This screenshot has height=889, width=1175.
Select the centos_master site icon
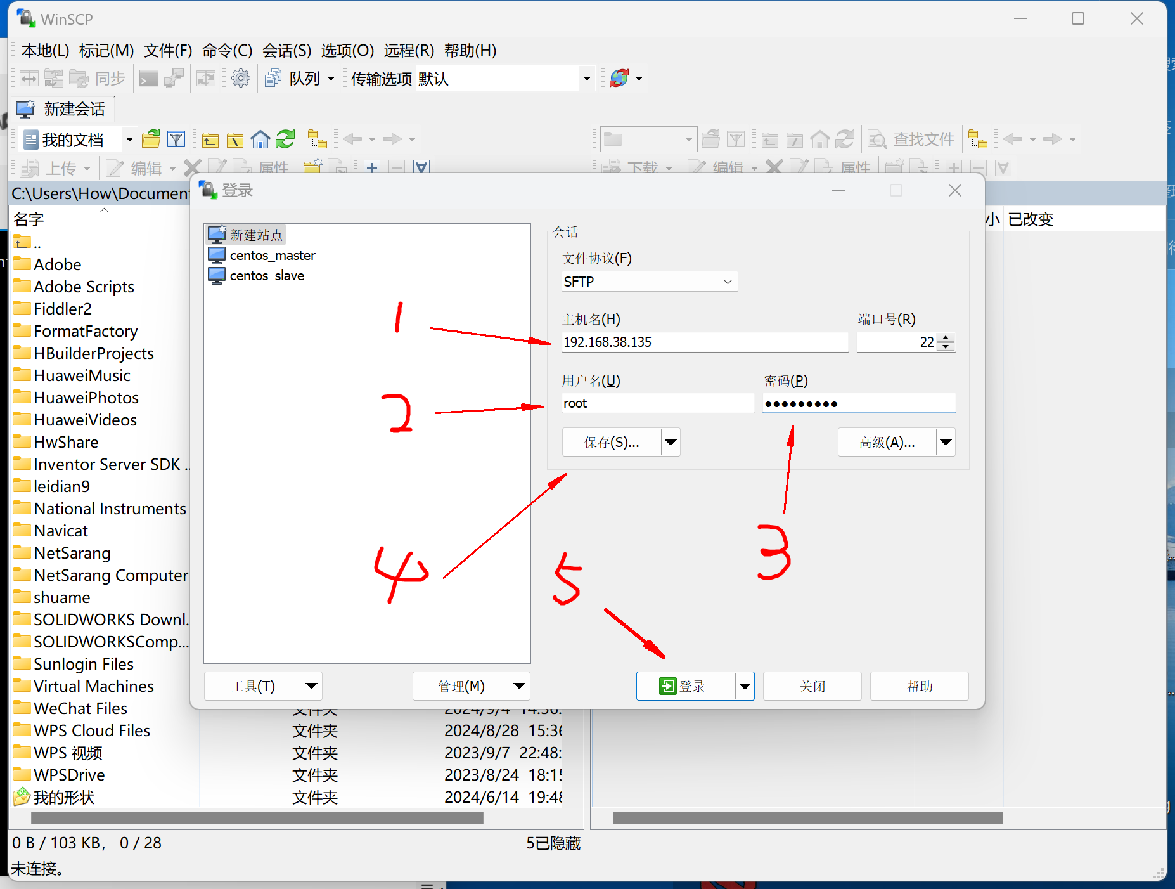[217, 255]
